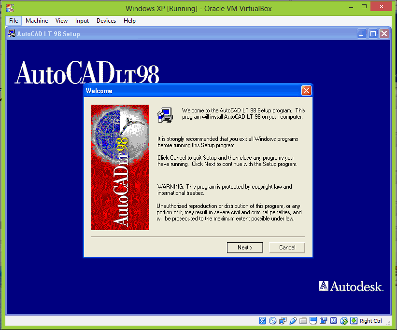Open the Machine menu
The width and height of the screenshot is (397, 330).
(37, 21)
